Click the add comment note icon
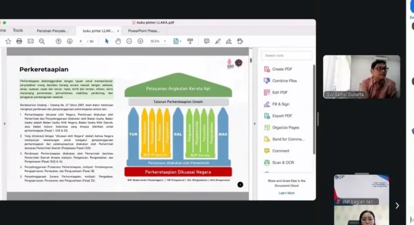The width and height of the screenshot is (414, 225). 207,41
